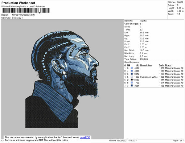Screen dimensions: 185x143
Task: Click the Total Bobbin value '270.06ft'
Action: pos(144,59)
